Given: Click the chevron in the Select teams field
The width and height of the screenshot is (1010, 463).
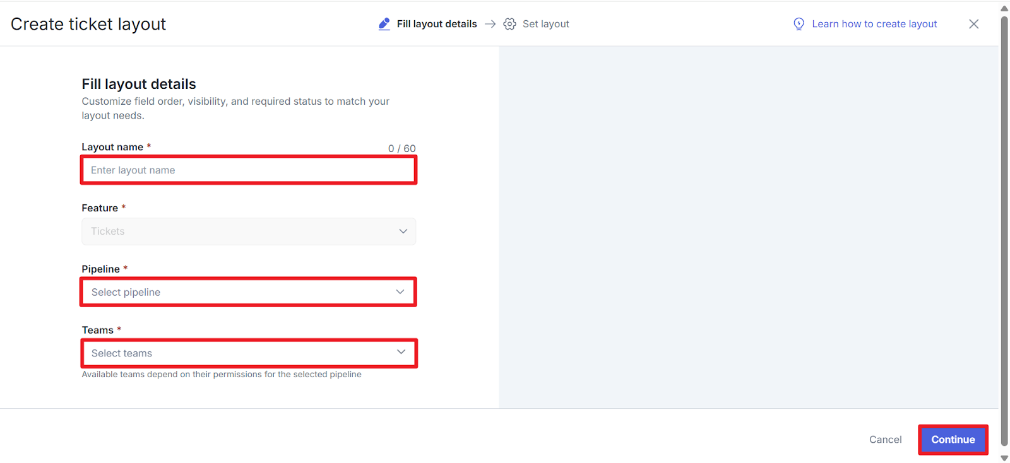Looking at the screenshot, I should click(401, 353).
